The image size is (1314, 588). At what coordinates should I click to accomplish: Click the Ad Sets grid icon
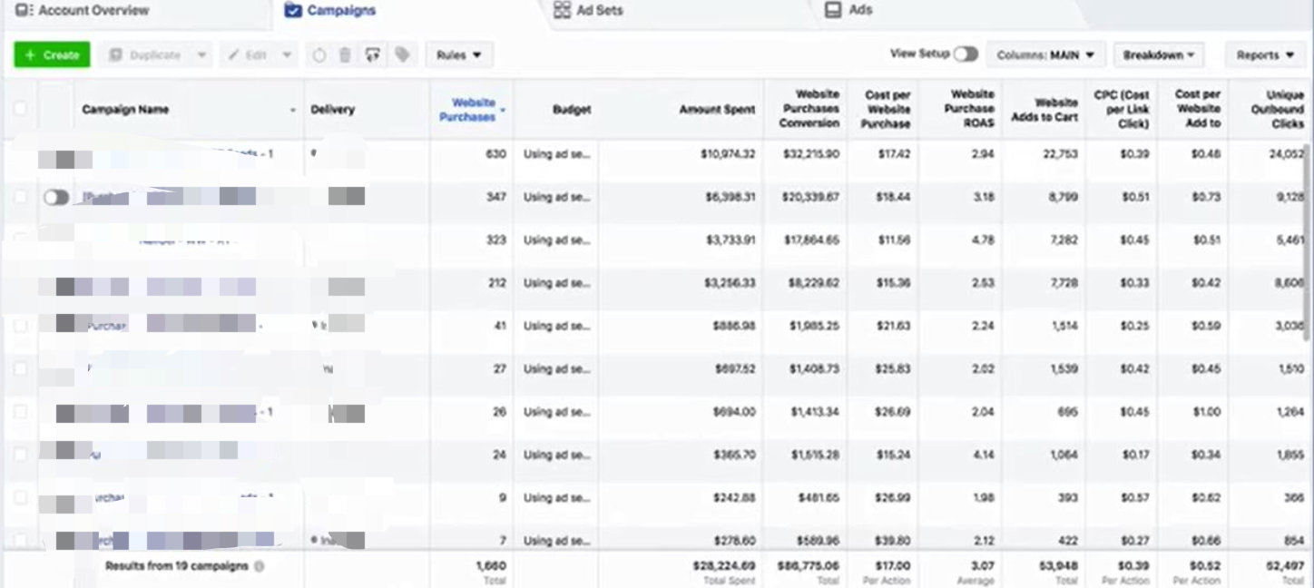562,11
